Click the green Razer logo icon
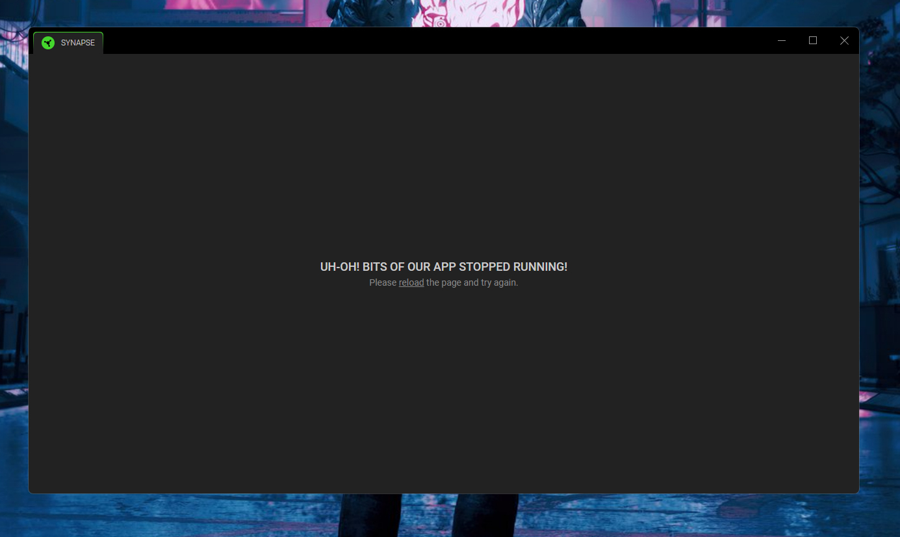The height and width of the screenshot is (537, 900). pyautogui.click(x=48, y=43)
